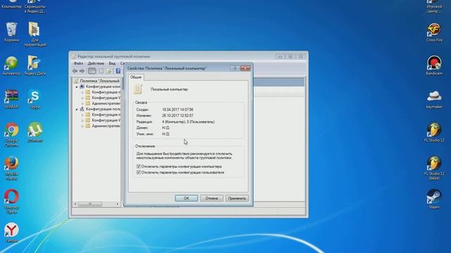
Task: Open the Корзина recycle bin desktop icon
Action: point(11,32)
